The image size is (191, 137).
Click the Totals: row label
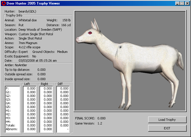(11, 125)
